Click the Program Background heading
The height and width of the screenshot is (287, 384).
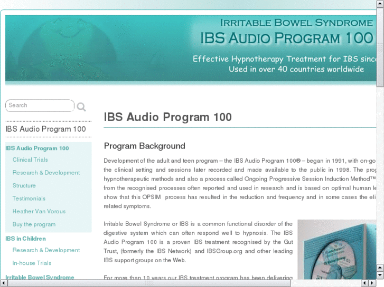[x=145, y=146]
